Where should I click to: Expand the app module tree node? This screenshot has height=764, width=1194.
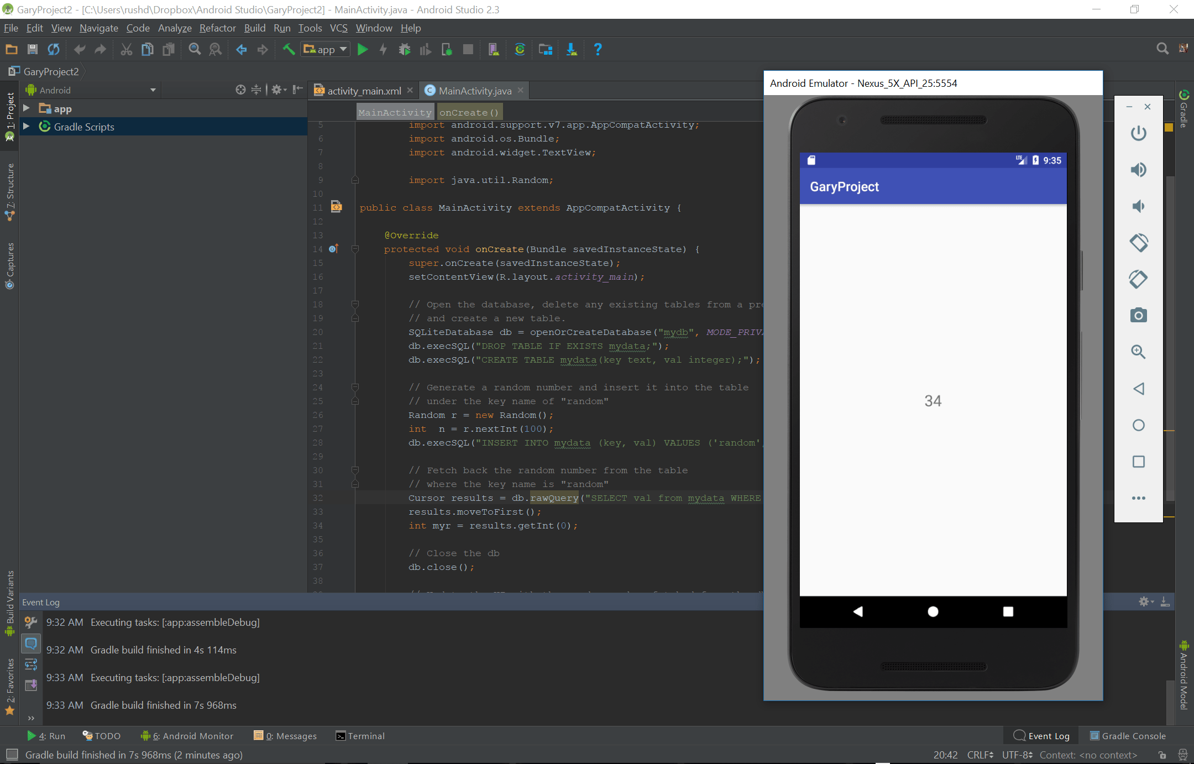(26, 108)
